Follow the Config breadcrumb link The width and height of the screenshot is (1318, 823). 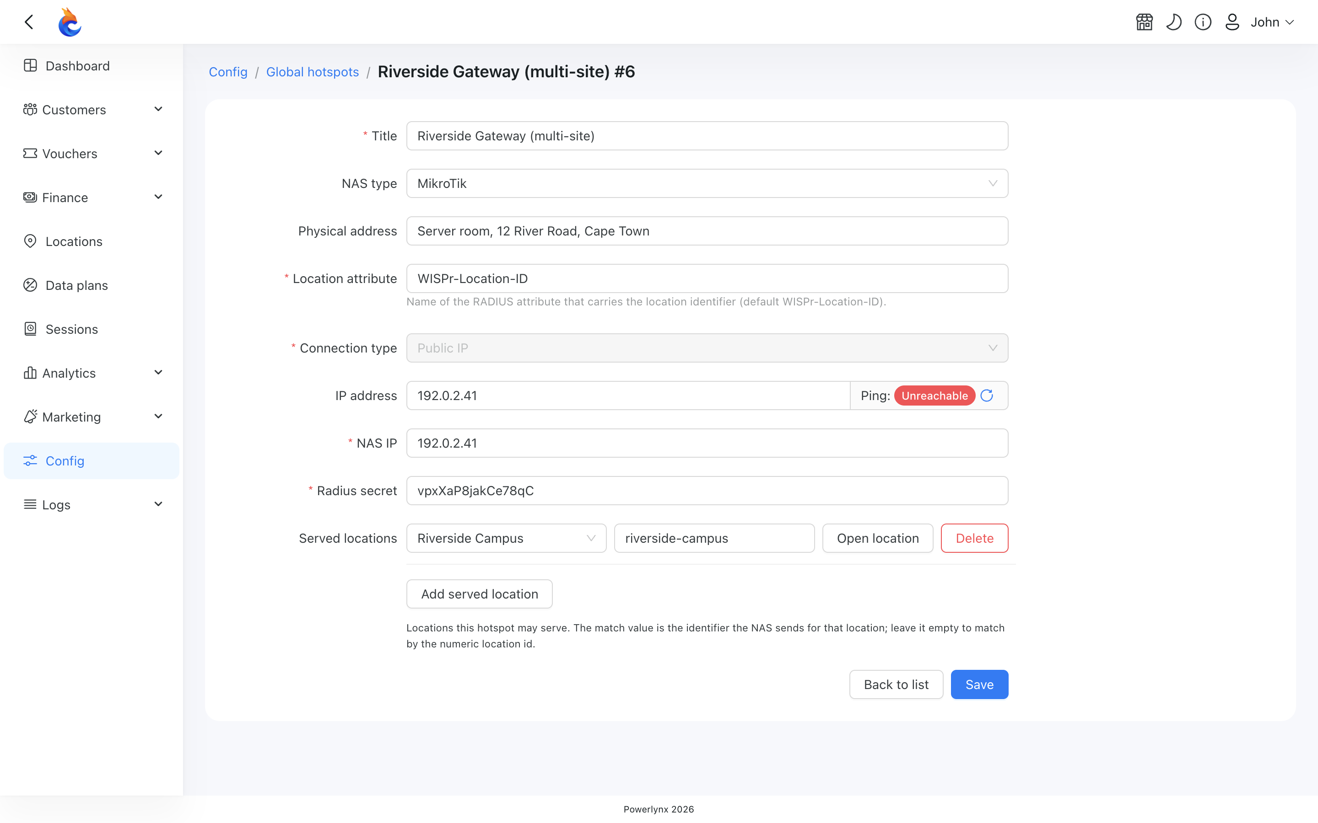pos(228,72)
